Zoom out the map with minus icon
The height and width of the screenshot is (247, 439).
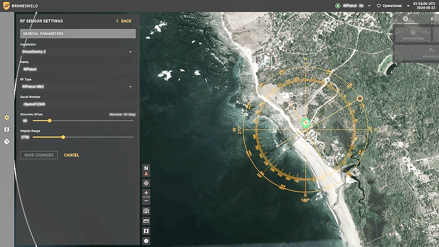pos(146,202)
